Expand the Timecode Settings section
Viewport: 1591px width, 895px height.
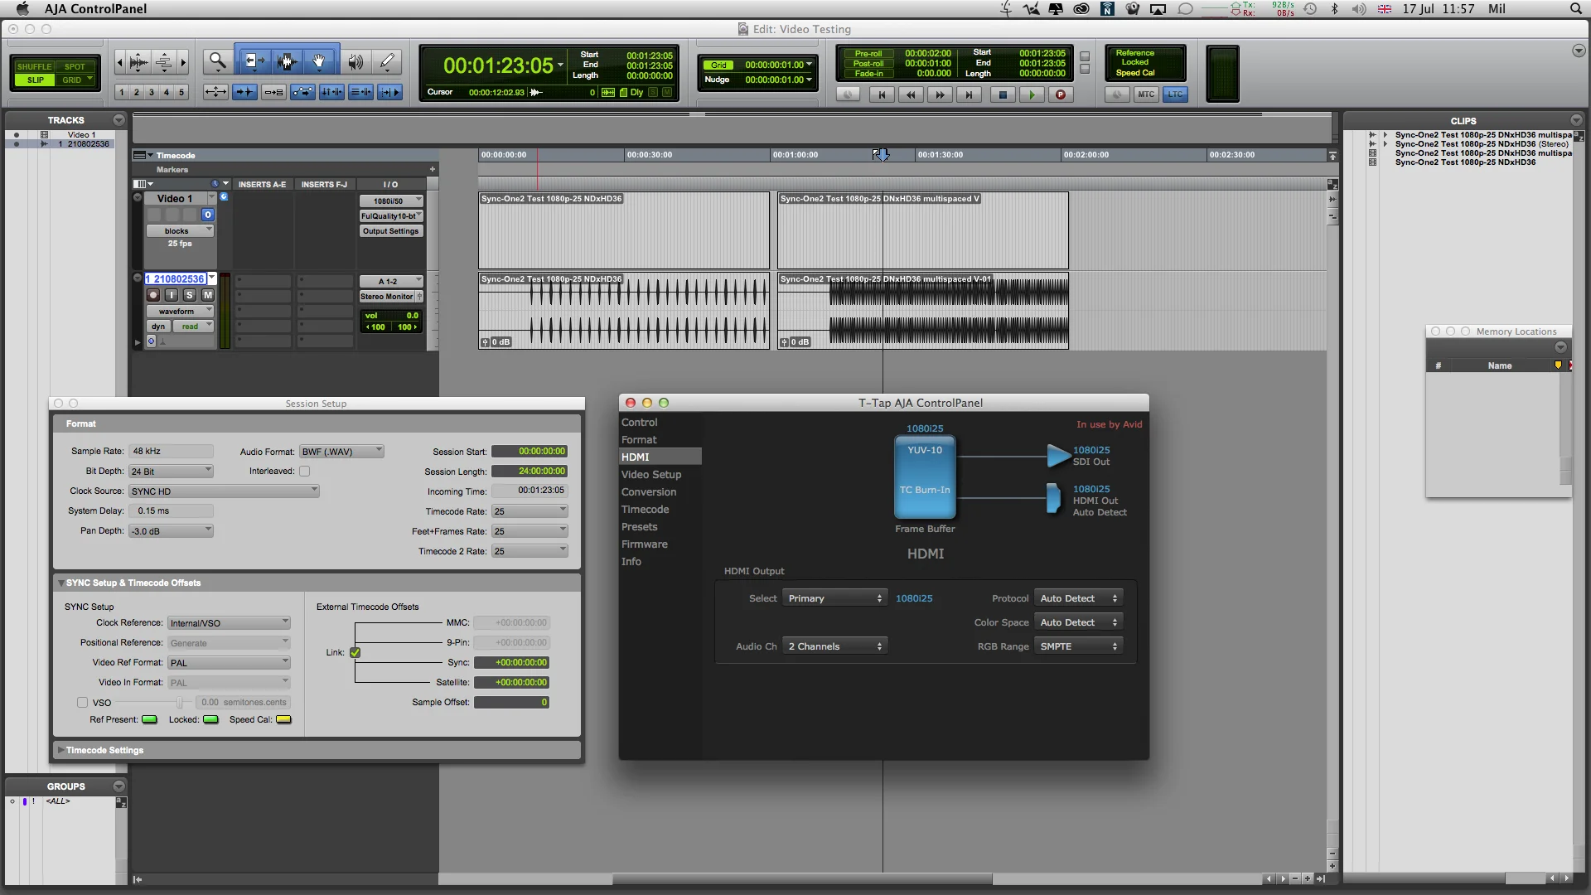(61, 750)
